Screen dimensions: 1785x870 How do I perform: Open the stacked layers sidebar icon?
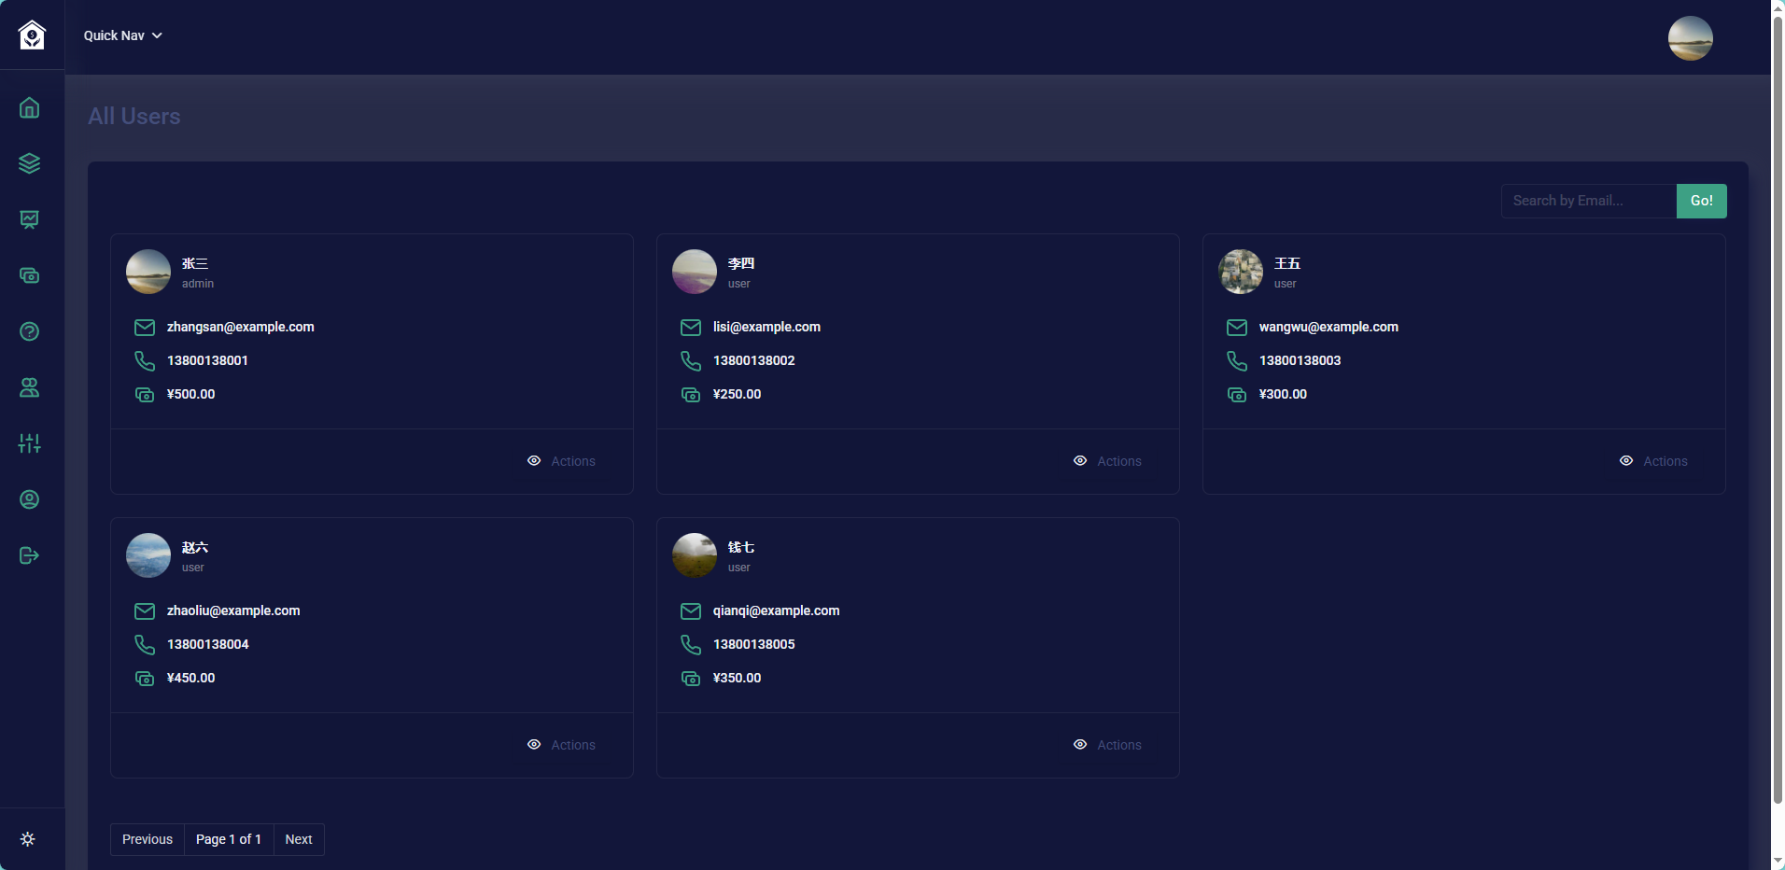click(x=30, y=163)
